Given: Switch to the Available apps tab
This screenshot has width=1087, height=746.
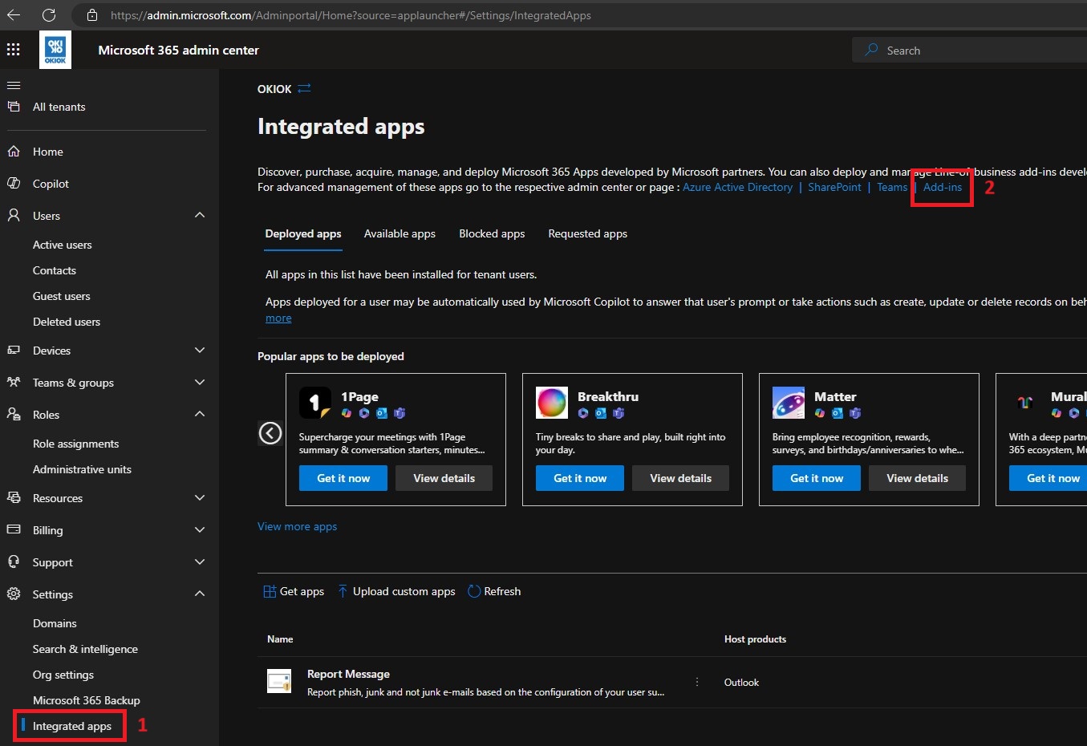Looking at the screenshot, I should point(400,233).
